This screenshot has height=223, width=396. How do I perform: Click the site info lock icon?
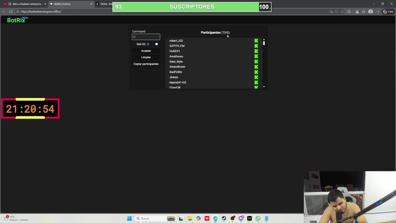point(18,11)
